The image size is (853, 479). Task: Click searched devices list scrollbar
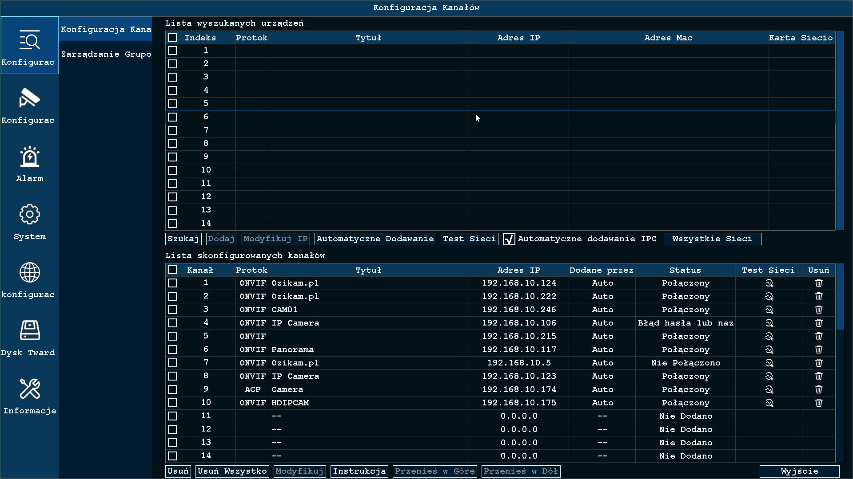tap(840, 130)
